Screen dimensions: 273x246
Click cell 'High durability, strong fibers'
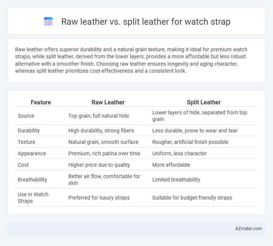[101, 131]
